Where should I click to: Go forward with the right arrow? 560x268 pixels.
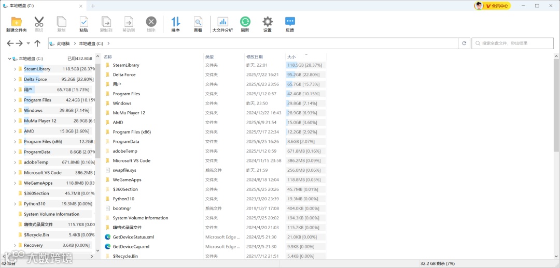click(x=19, y=43)
